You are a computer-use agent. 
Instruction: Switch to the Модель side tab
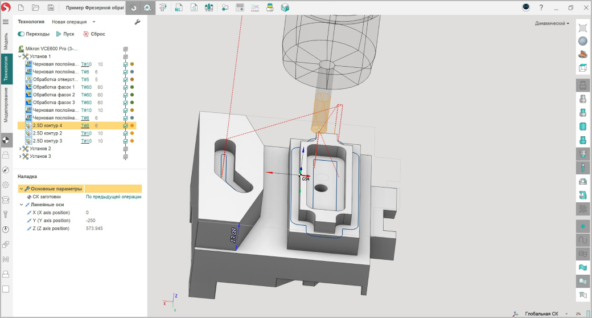(x=6, y=42)
